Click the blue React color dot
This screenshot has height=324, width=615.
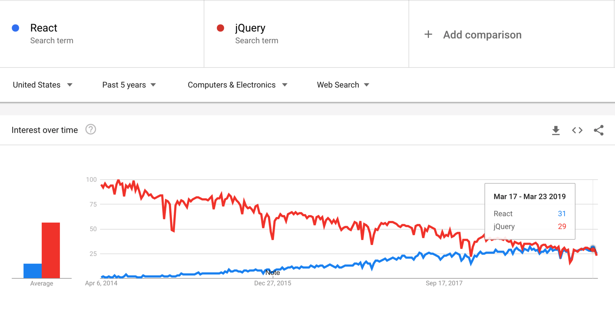15,28
